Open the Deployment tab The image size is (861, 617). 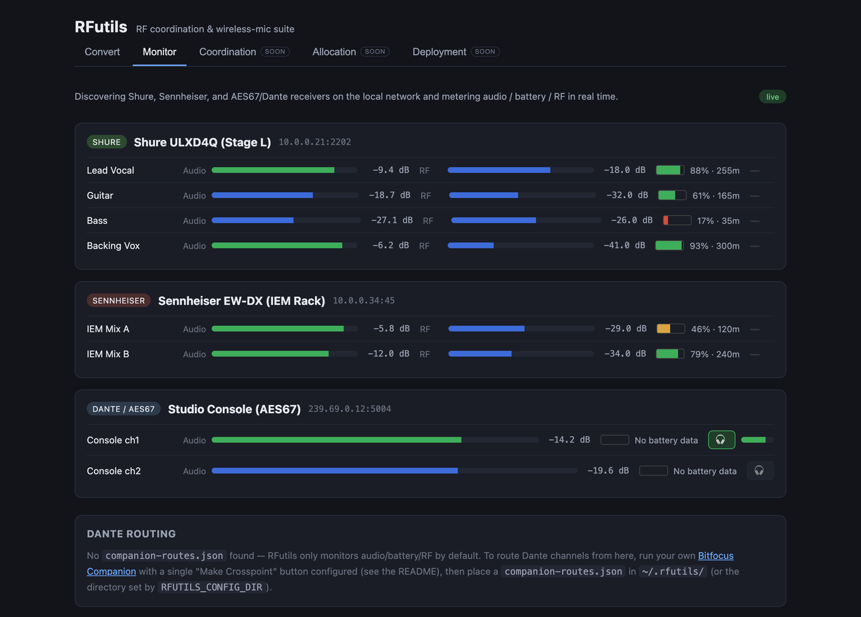[x=455, y=52]
